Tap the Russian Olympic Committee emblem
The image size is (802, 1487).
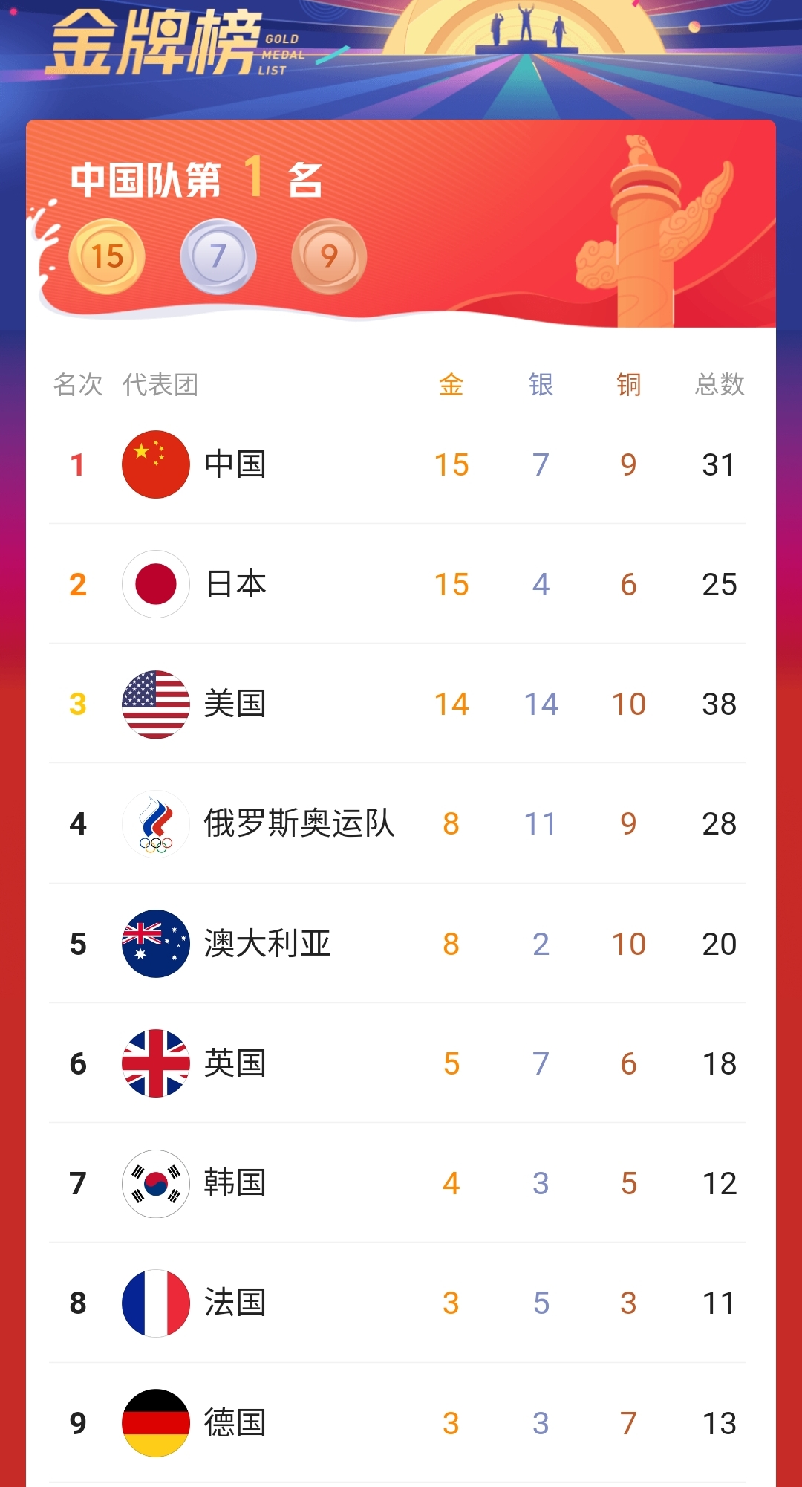coord(156,823)
